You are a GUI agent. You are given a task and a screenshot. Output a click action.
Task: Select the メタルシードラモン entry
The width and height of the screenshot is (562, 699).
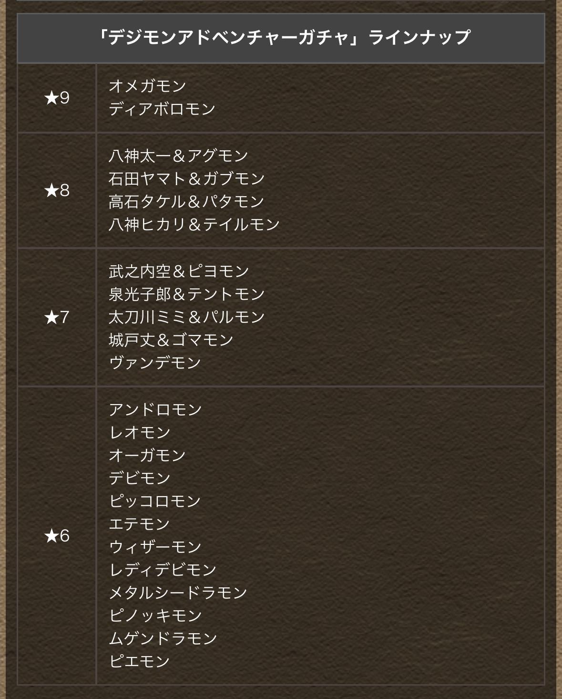[x=178, y=593]
